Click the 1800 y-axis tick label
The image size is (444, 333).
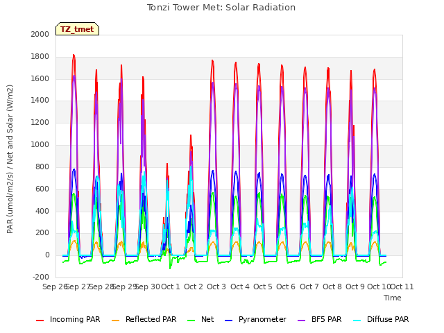(40, 57)
